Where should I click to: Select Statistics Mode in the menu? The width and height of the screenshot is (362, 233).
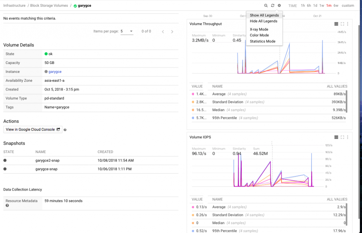tap(262, 41)
